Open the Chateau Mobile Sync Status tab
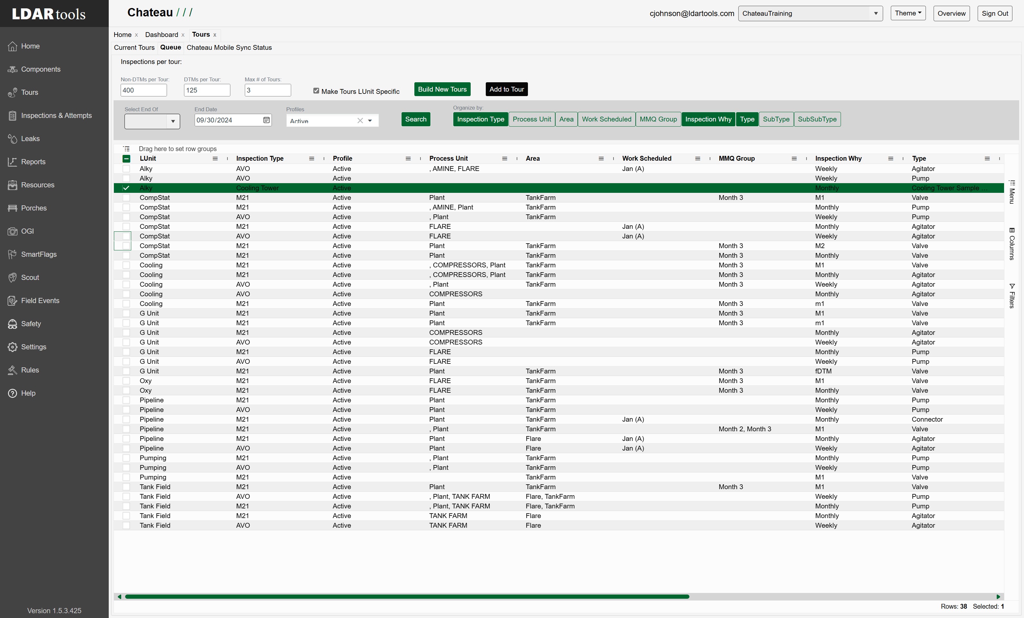1024x618 pixels. coord(229,47)
